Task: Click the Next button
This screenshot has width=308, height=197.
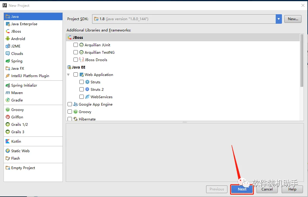Action: click(242, 189)
